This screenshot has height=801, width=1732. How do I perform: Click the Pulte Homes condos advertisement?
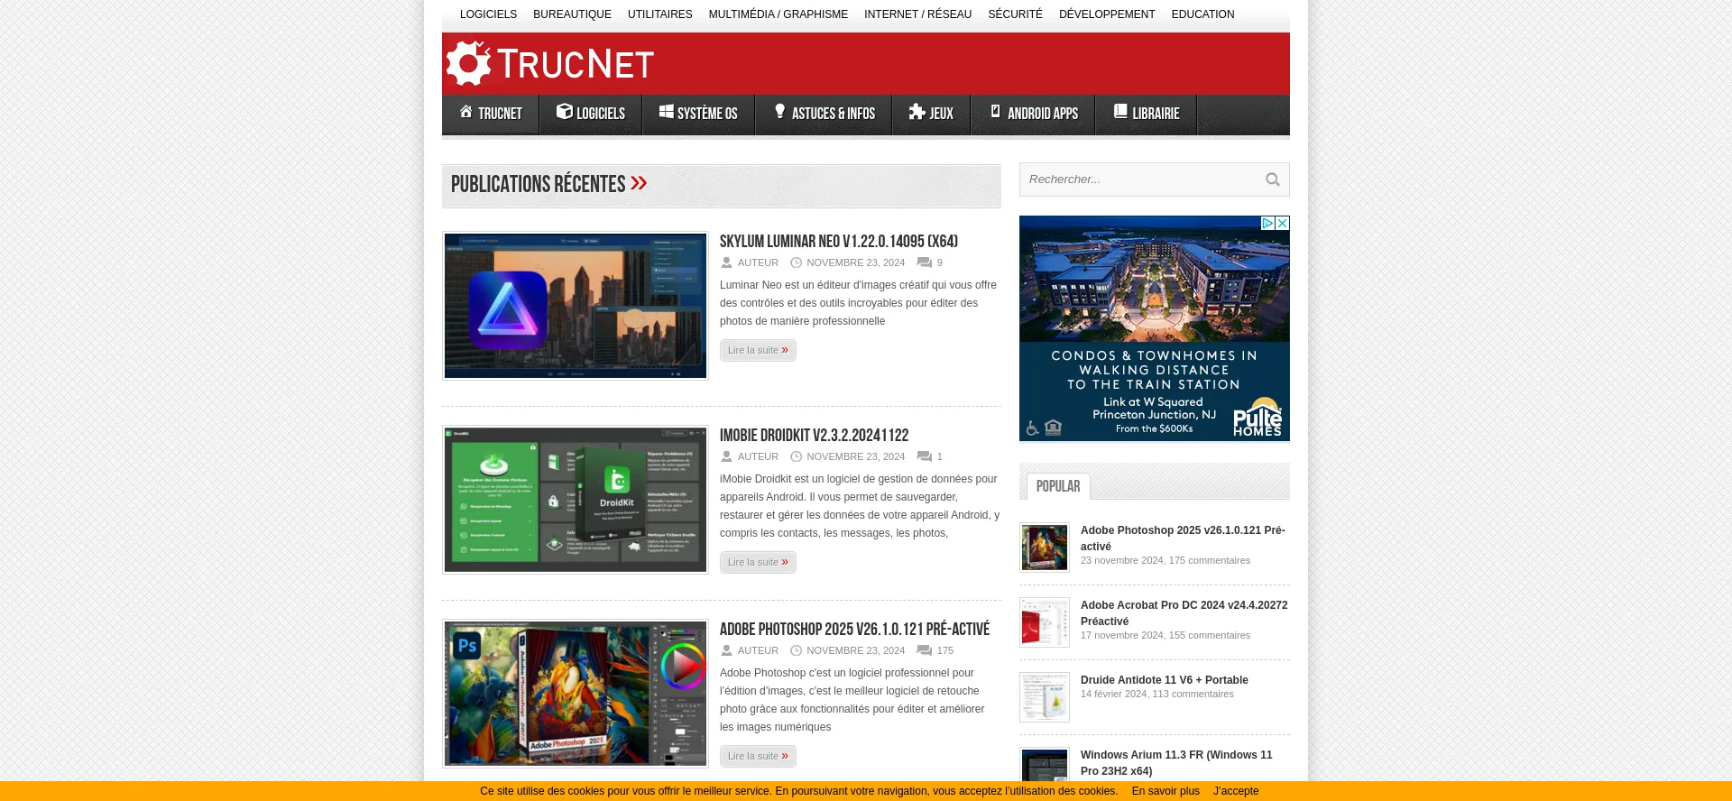click(1155, 328)
